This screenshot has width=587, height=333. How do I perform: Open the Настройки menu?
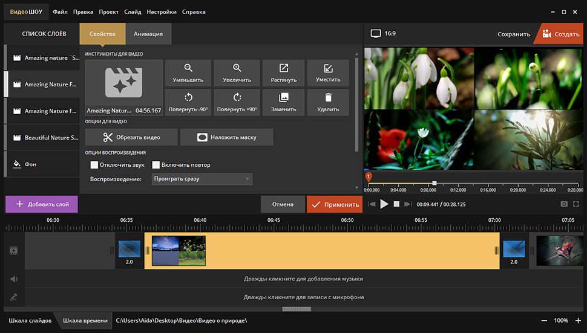coord(162,12)
